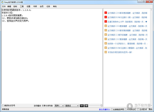Toggle the 关闭侧边栏 checkbox
This screenshot has height=112, width=154.
pos(126,109)
